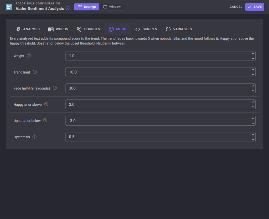Go to the Sources tab
Screen dimensions: 269x219
click(88, 29)
